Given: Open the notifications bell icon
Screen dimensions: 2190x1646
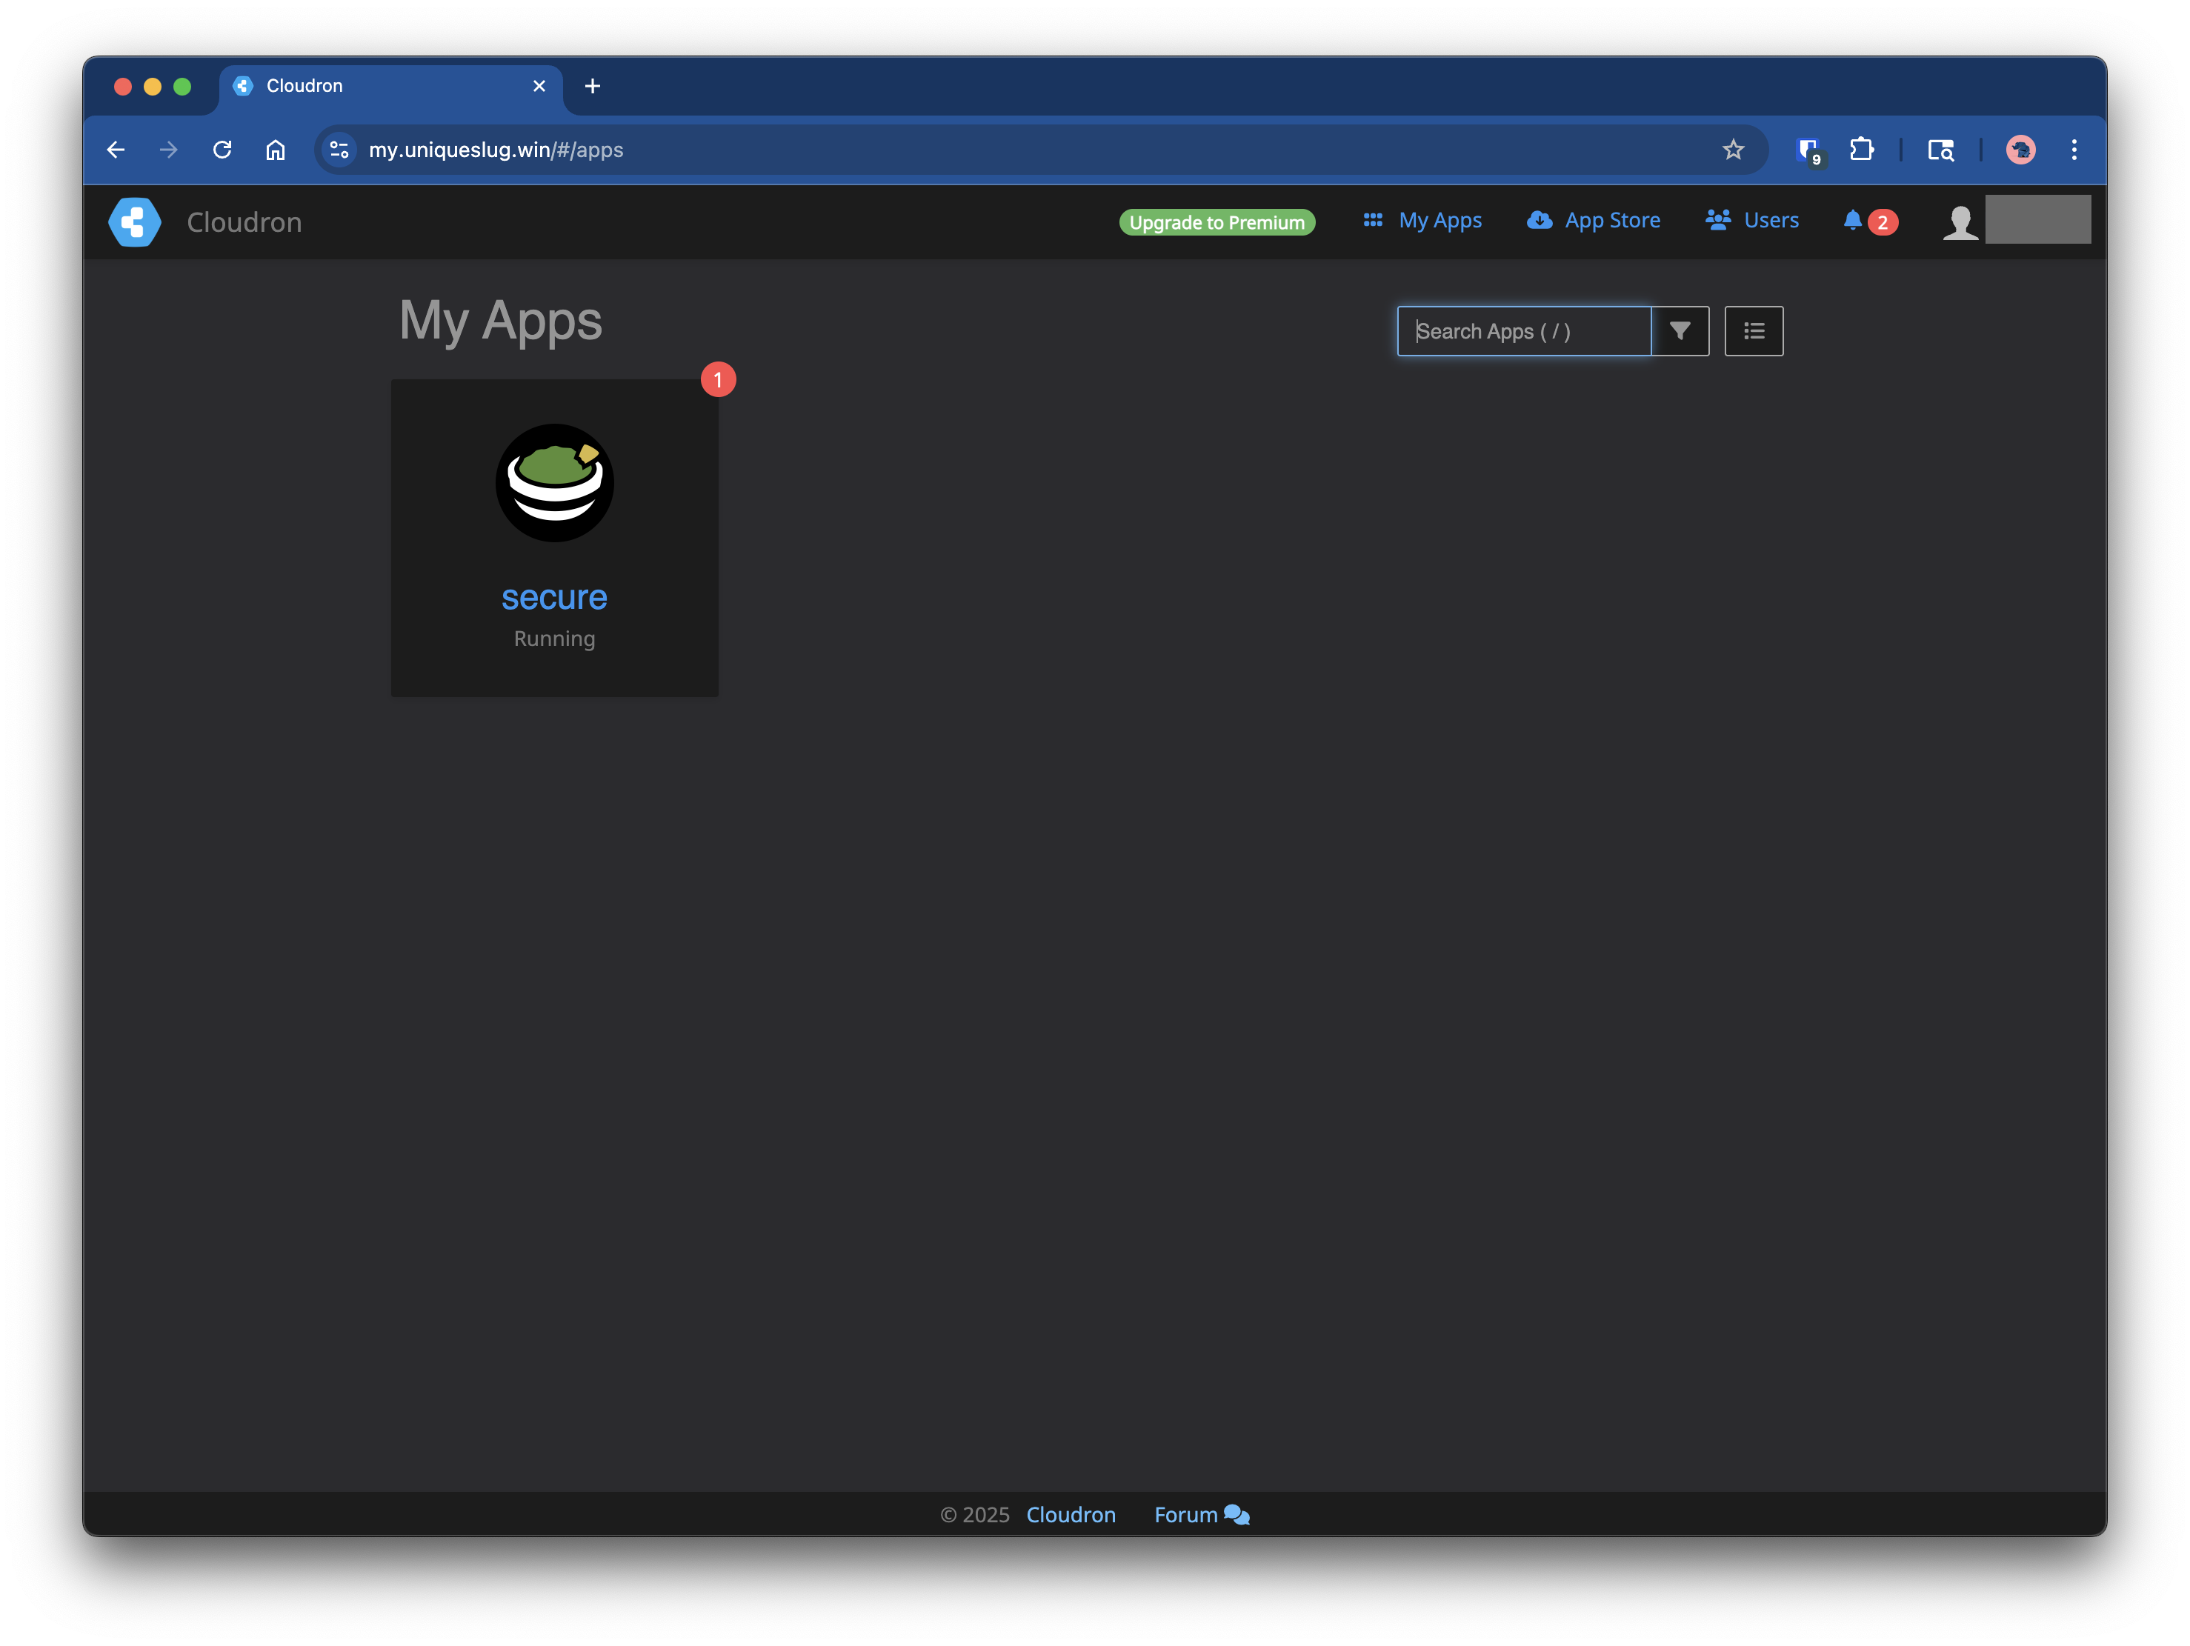Looking at the screenshot, I should coord(1851,220).
